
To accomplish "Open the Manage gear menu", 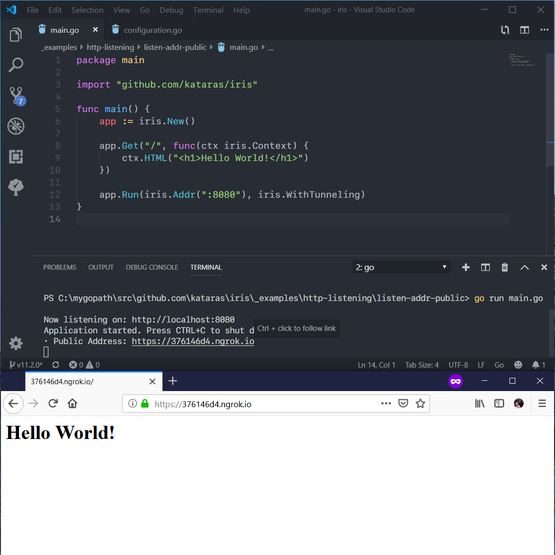I will pyautogui.click(x=16, y=343).
